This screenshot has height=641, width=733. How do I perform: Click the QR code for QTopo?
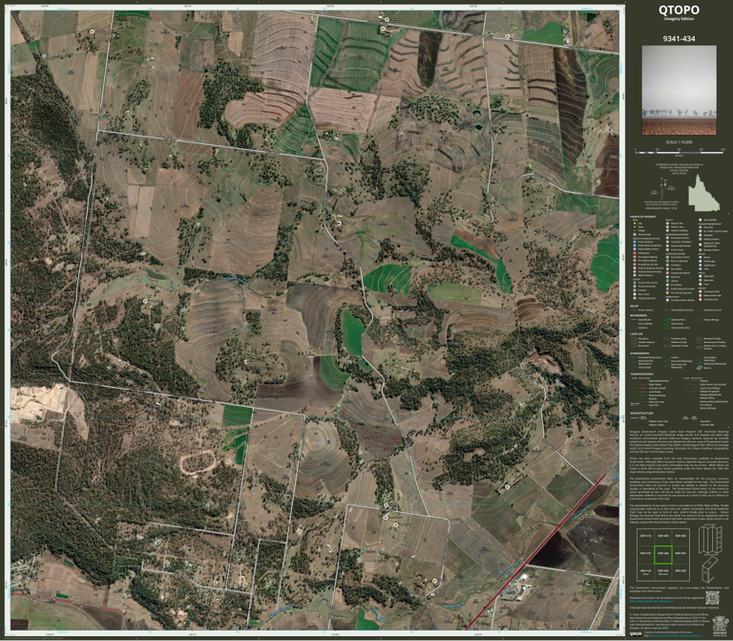tap(712, 597)
